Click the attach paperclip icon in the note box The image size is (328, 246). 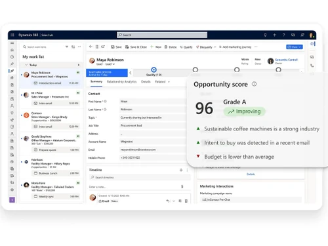[182, 187]
